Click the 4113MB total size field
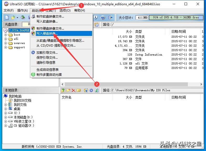The image size is (206, 151). tap(142, 18)
